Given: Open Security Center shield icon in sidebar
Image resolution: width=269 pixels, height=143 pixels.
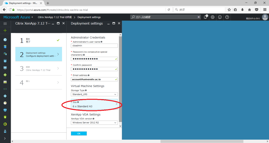Looking at the screenshot, I should coord(5,117).
